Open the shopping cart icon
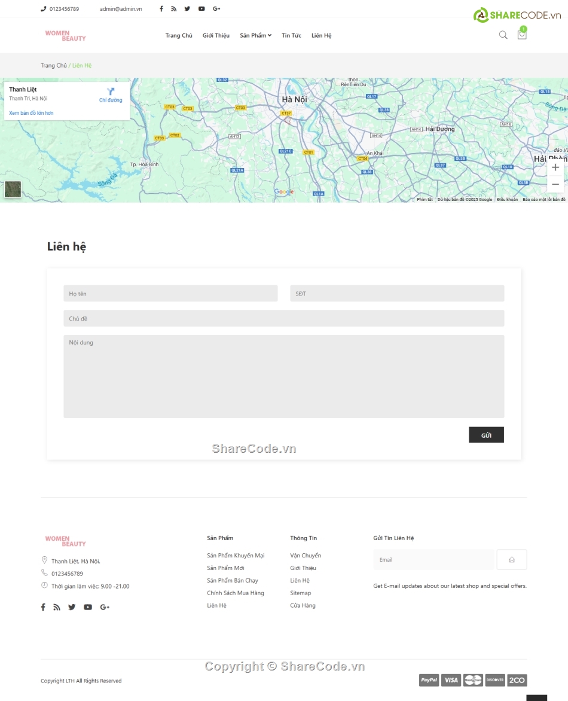568x701 pixels. tap(521, 35)
